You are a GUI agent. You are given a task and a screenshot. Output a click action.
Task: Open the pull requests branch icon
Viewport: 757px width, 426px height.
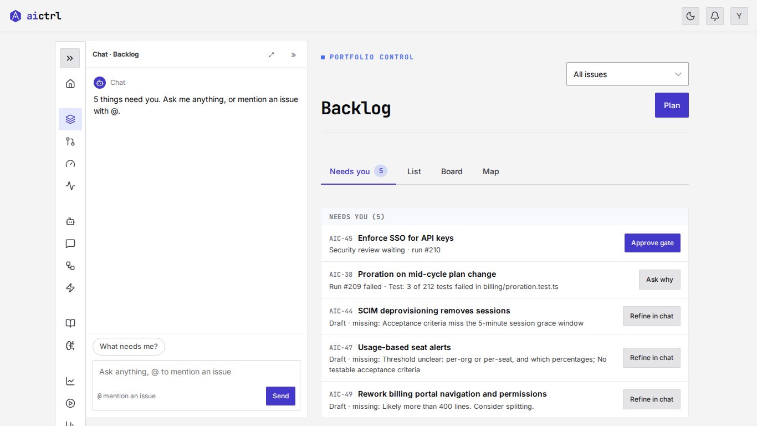click(70, 141)
